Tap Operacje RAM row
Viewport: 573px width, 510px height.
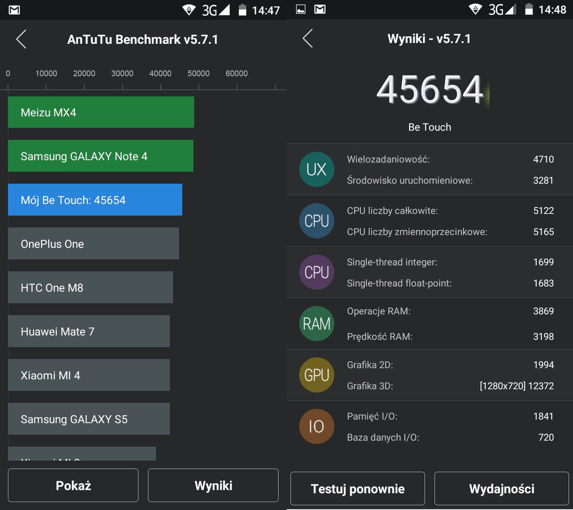(450, 311)
